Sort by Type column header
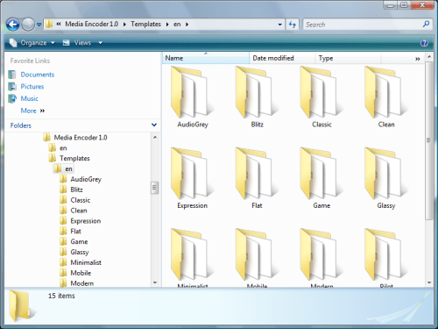 pos(348,58)
